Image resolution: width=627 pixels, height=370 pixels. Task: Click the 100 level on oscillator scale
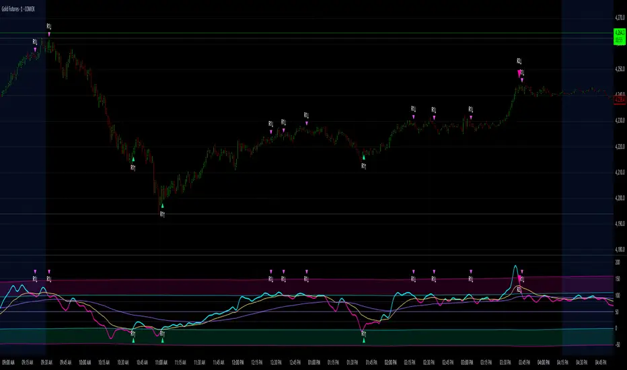point(618,295)
